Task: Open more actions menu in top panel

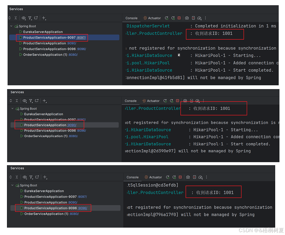Action: coord(205,18)
